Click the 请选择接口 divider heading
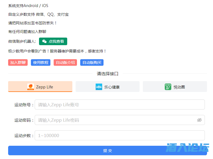 pos(108,74)
